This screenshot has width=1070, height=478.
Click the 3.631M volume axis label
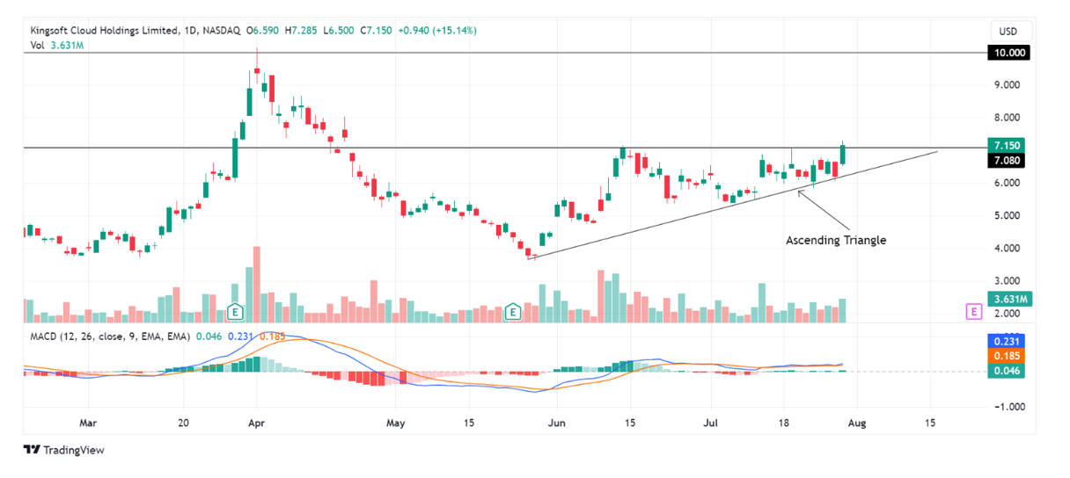tap(1008, 299)
